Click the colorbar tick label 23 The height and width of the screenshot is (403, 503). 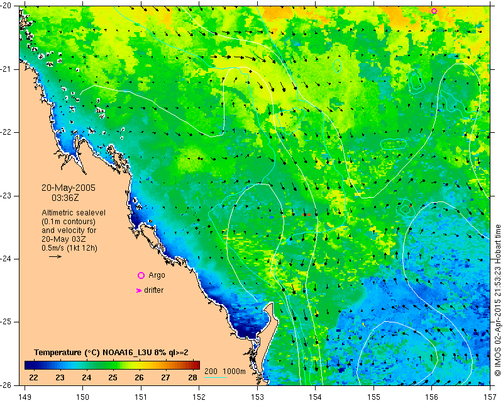60,378
